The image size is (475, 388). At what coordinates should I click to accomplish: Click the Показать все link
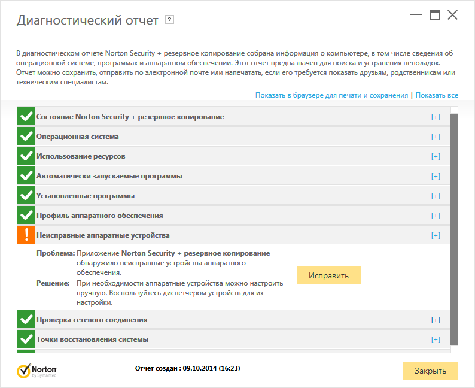point(437,95)
